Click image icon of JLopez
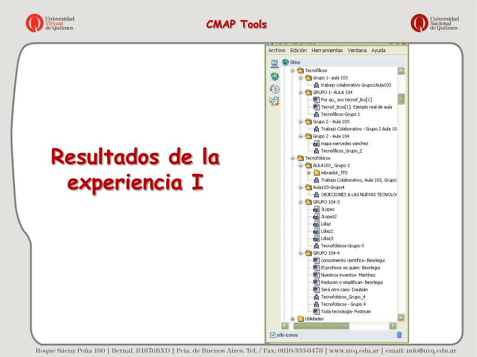 316,209
